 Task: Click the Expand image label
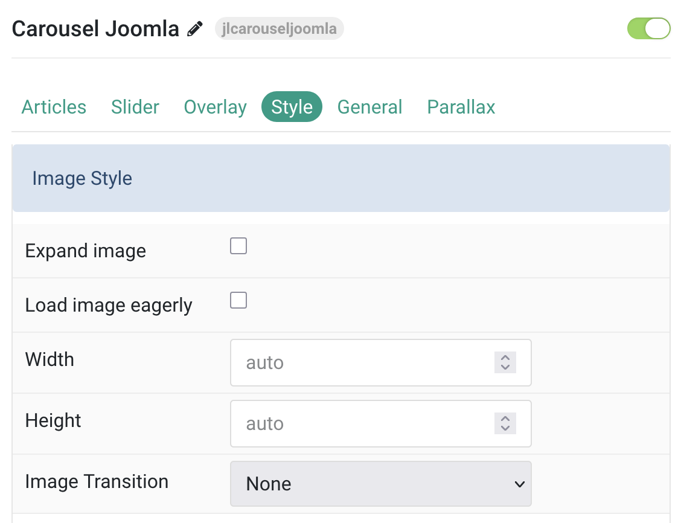tap(86, 251)
